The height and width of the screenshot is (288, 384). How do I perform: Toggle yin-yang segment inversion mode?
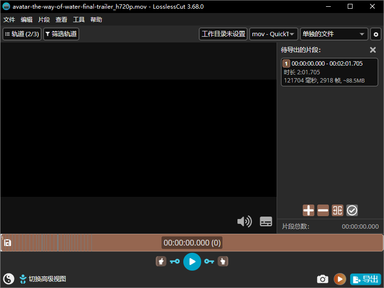[9, 279]
